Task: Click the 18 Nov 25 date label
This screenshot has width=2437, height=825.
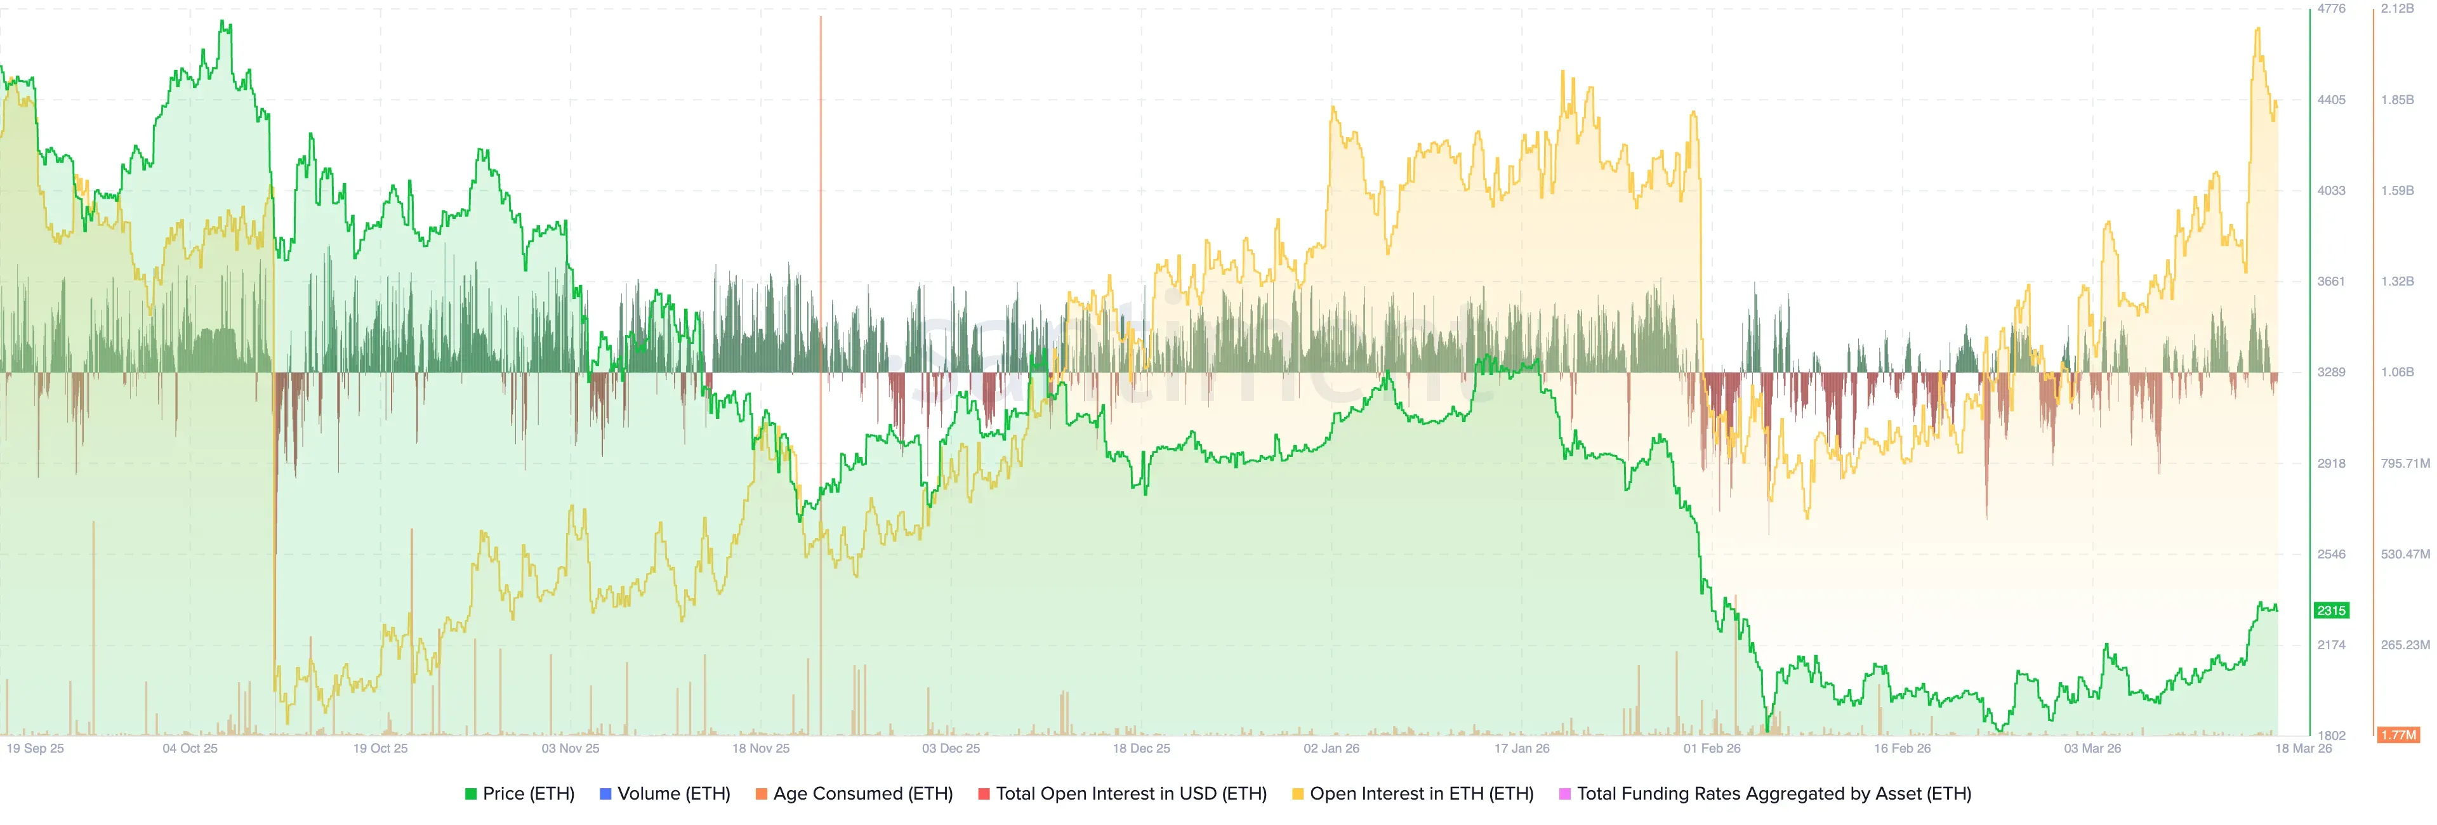Action: (761, 748)
